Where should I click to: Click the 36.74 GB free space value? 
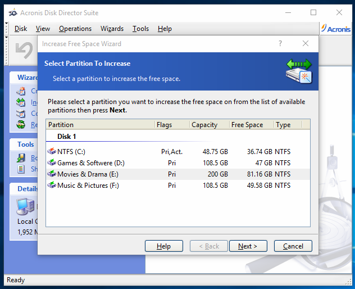pos(260,151)
